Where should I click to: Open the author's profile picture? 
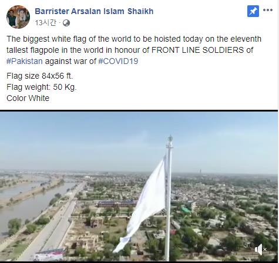18,17
